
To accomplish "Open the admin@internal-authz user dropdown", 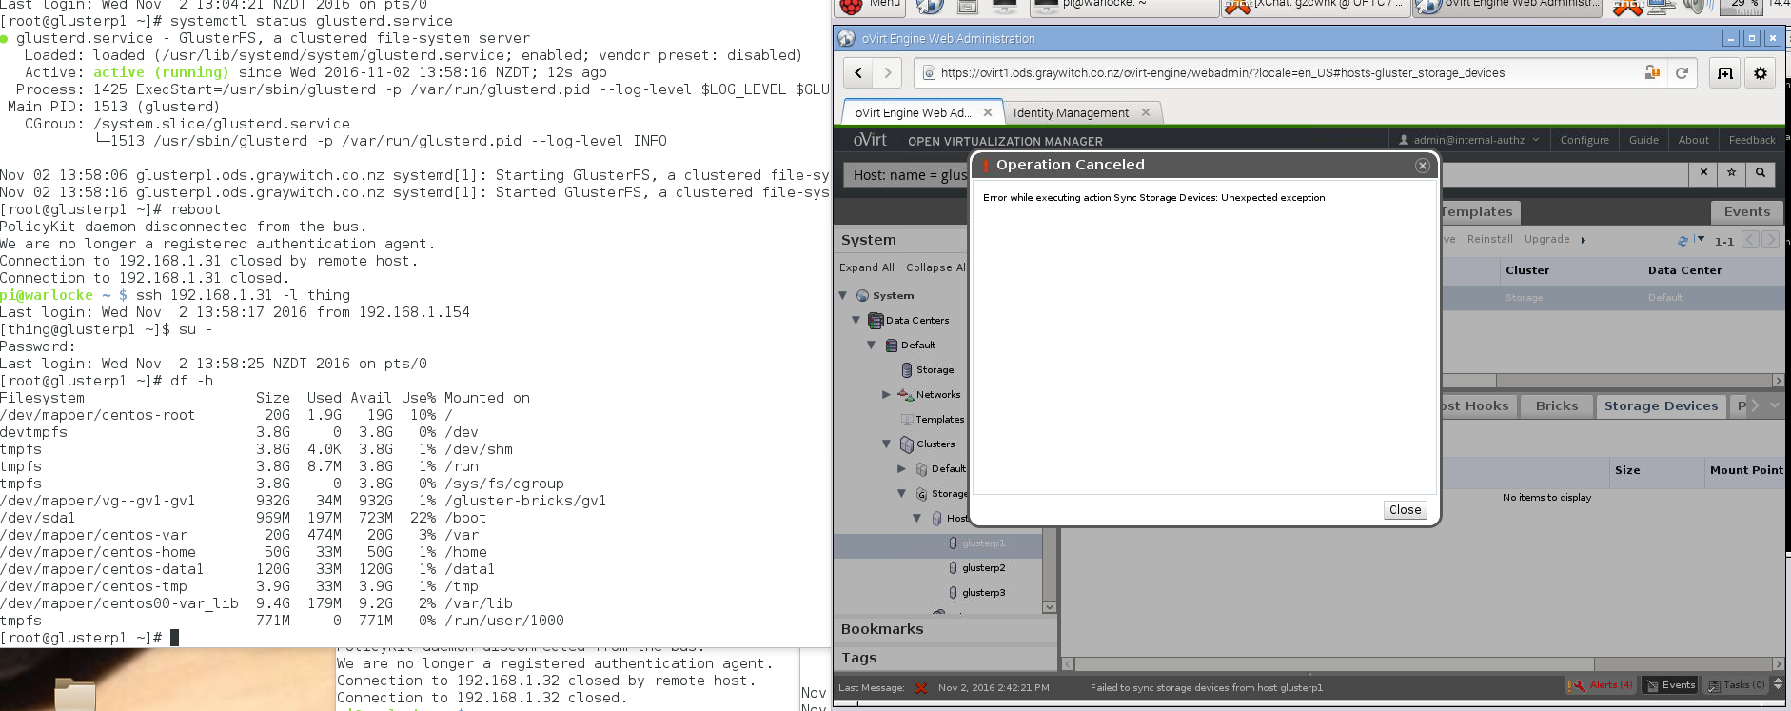I will 1468,140.
